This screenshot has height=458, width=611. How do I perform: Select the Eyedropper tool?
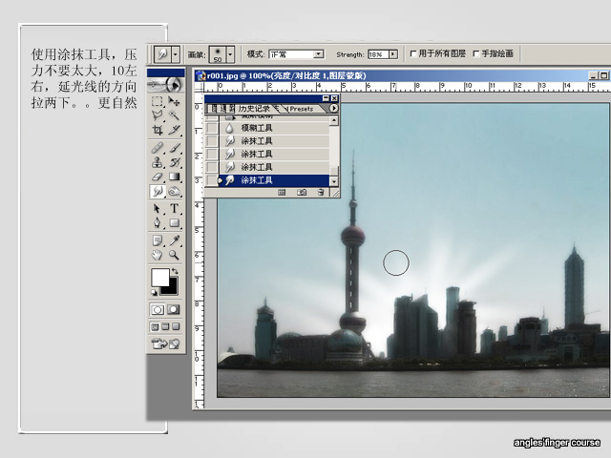174,240
